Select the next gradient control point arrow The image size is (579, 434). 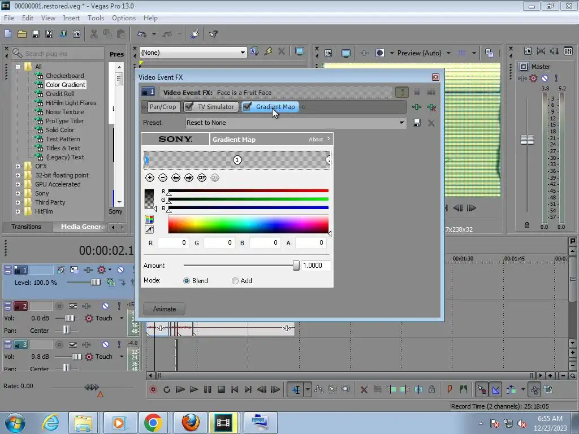pyautogui.click(x=189, y=178)
